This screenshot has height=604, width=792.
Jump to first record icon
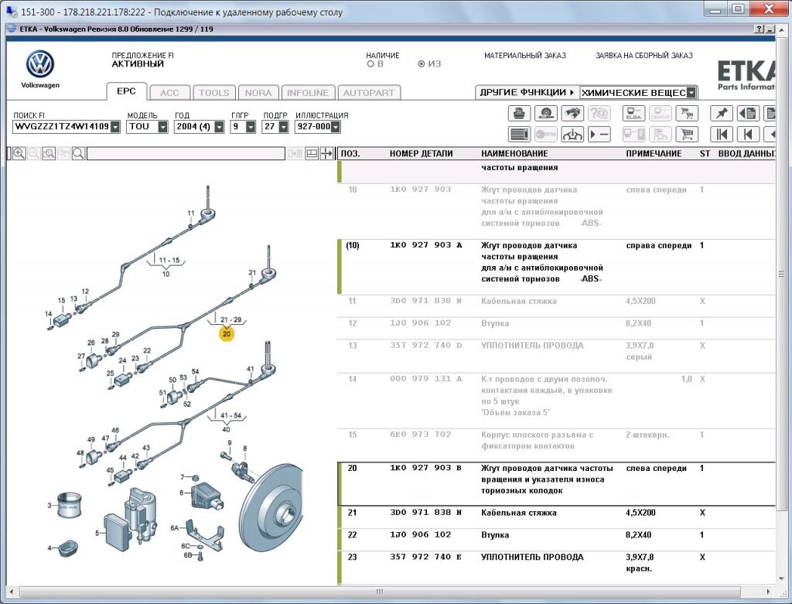pos(722,135)
